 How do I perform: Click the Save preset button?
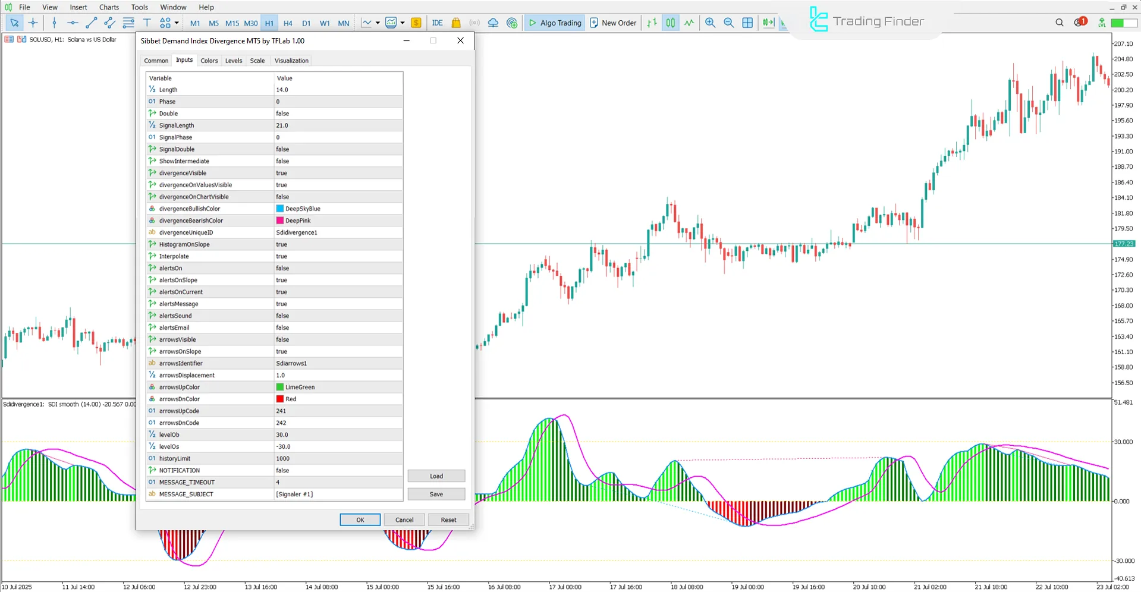point(436,493)
